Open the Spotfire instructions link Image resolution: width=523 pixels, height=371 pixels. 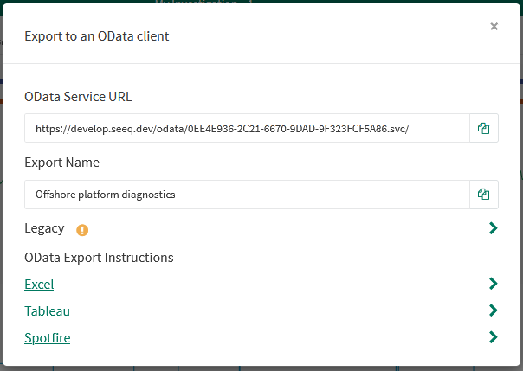click(47, 338)
